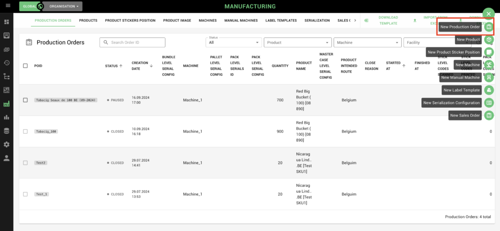Screen dimensions: 500x231
Task: Click the New Serialization Configuration icon
Action: pos(489,103)
